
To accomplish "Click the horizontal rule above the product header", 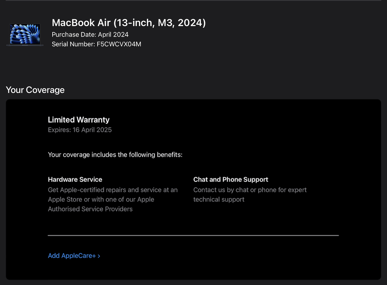I will coord(193,1).
